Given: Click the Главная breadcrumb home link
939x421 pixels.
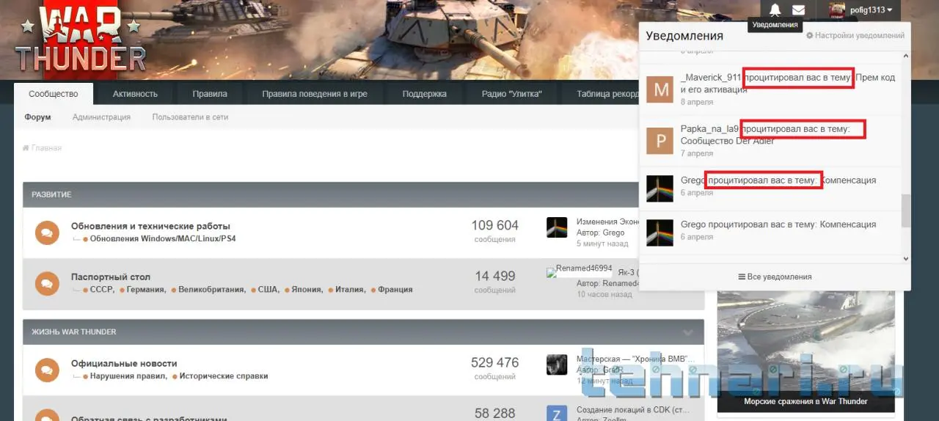Looking at the screenshot, I should tap(42, 148).
